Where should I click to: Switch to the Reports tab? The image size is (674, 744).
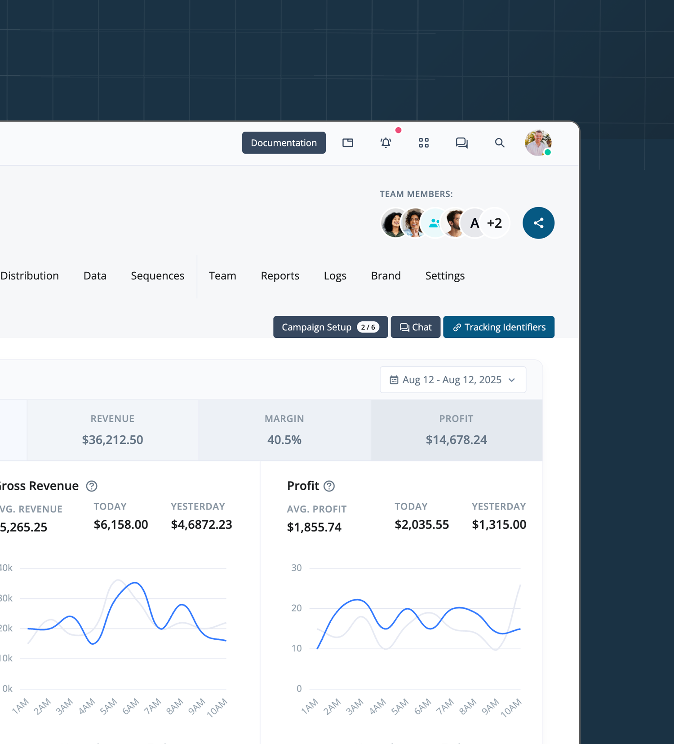pyautogui.click(x=280, y=276)
